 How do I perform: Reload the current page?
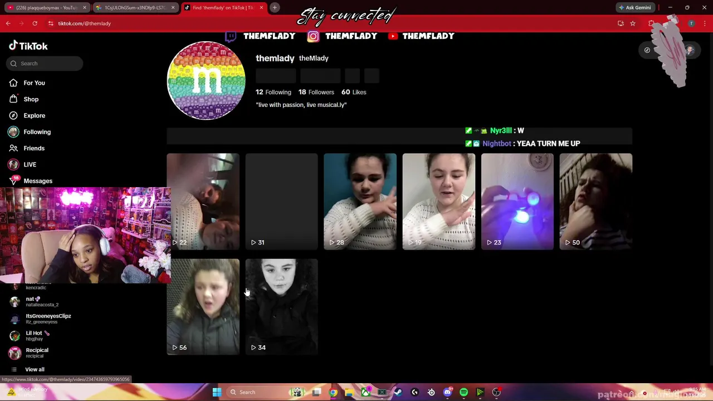tap(35, 23)
